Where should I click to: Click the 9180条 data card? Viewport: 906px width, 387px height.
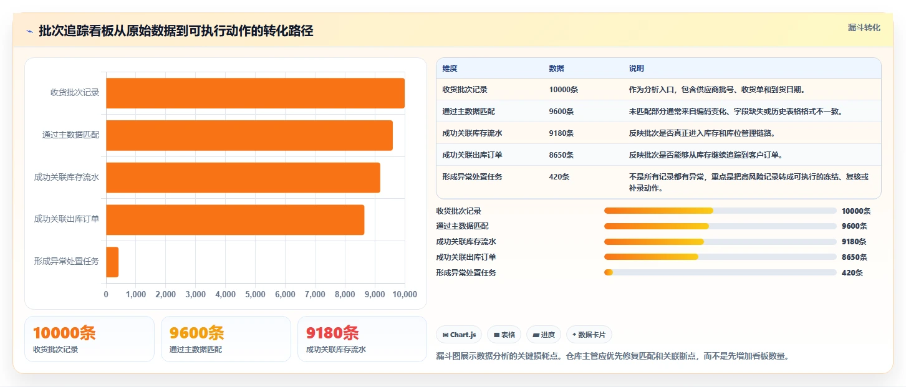click(x=362, y=339)
